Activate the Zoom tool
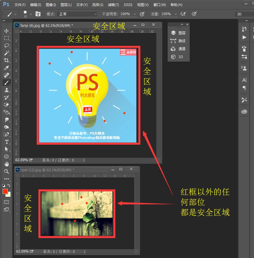 [7, 171]
